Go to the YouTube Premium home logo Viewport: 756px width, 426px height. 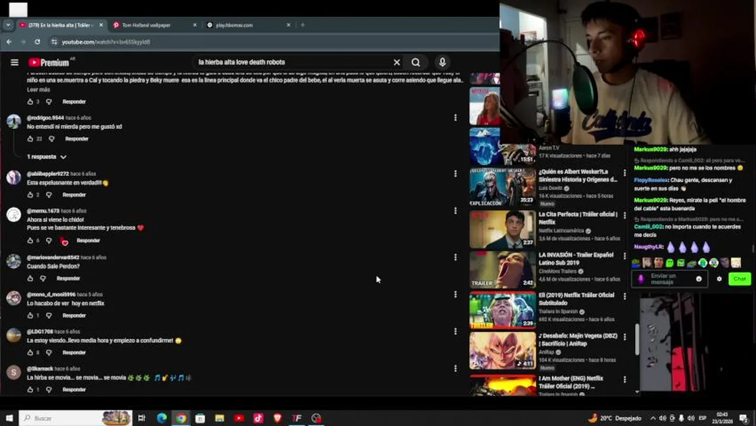tap(49, 62)
